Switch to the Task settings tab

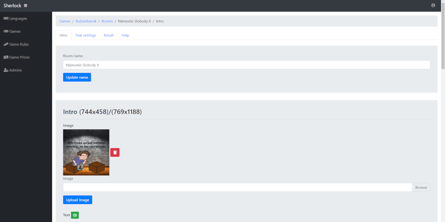85,35
